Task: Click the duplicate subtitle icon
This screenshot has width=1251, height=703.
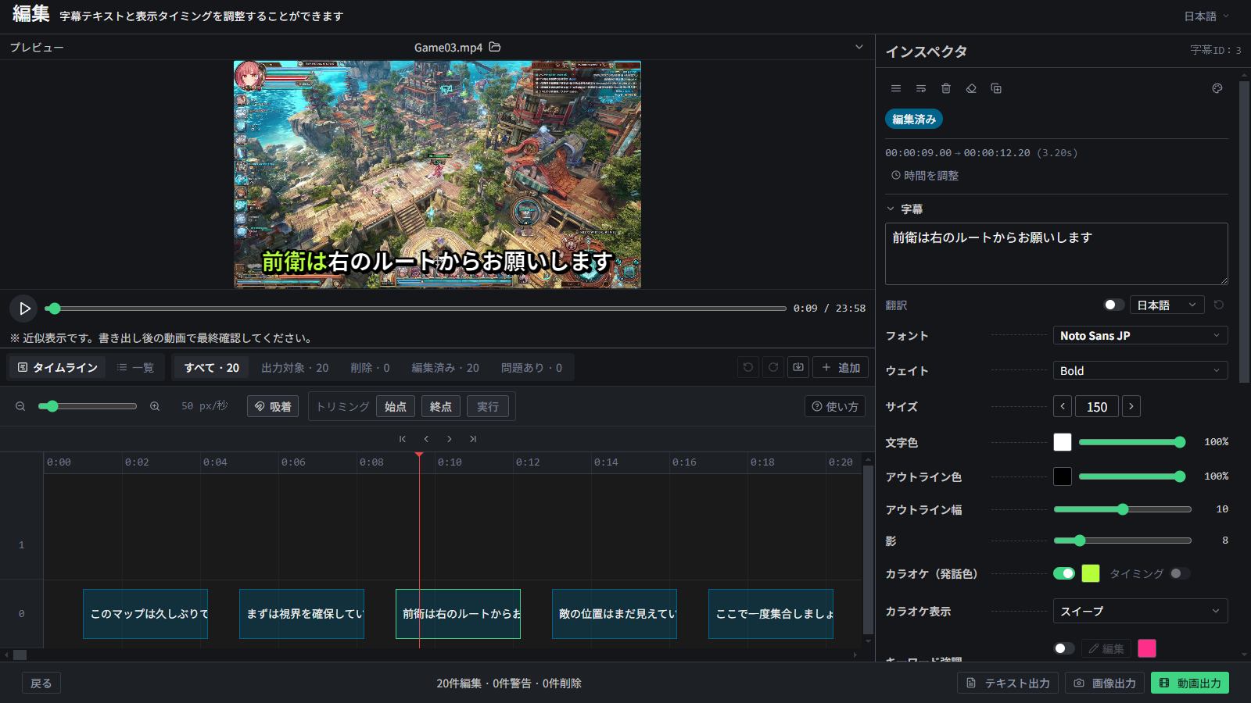Action: pyautogui.click(x=996, y=88)
